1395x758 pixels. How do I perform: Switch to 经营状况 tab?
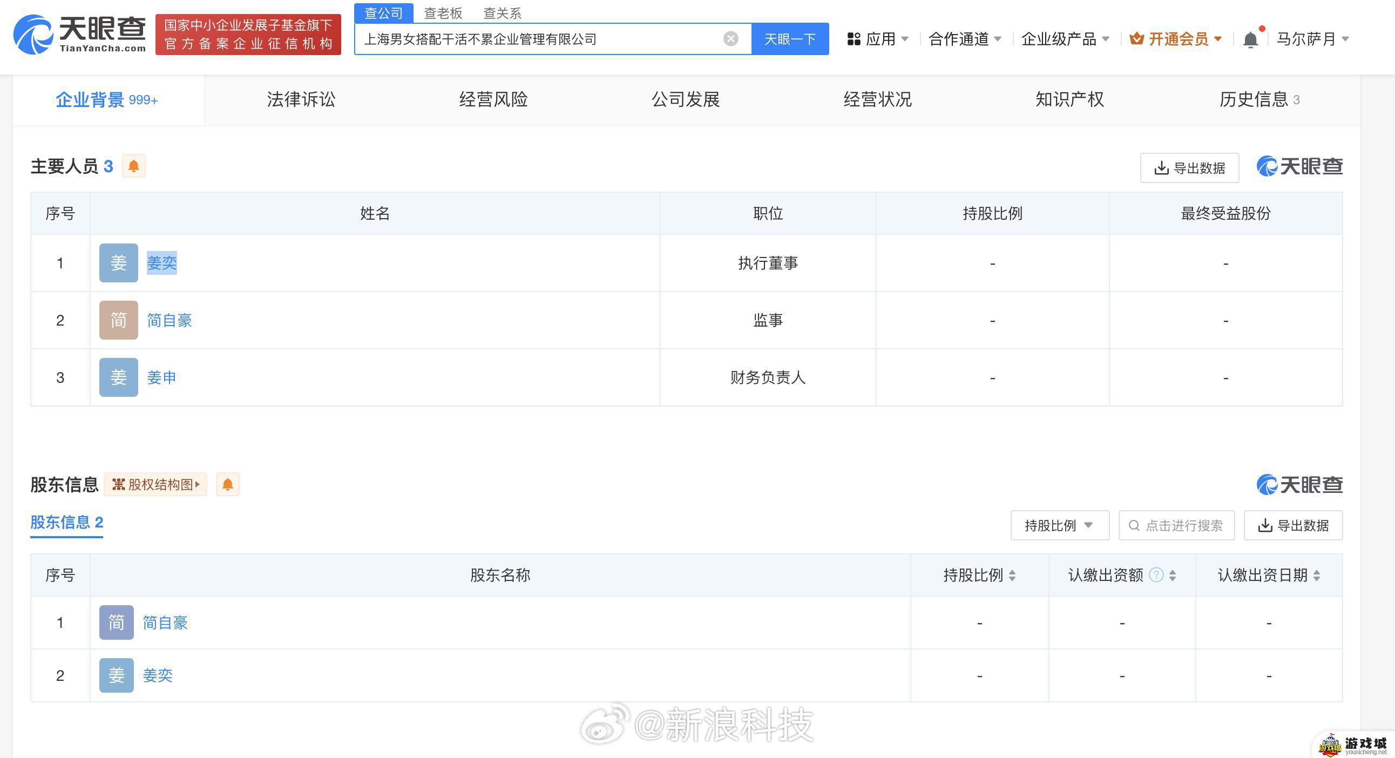click(x=878, y=100)
